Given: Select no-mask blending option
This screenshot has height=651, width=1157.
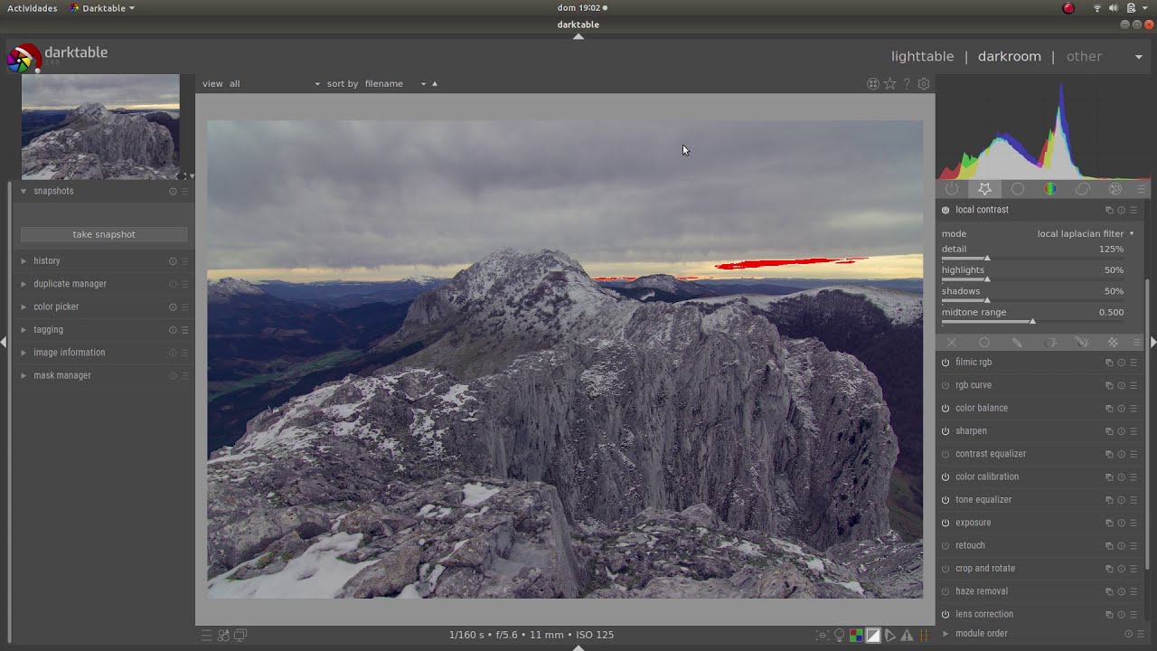Looking at the screenshot, I should (952, 343).
